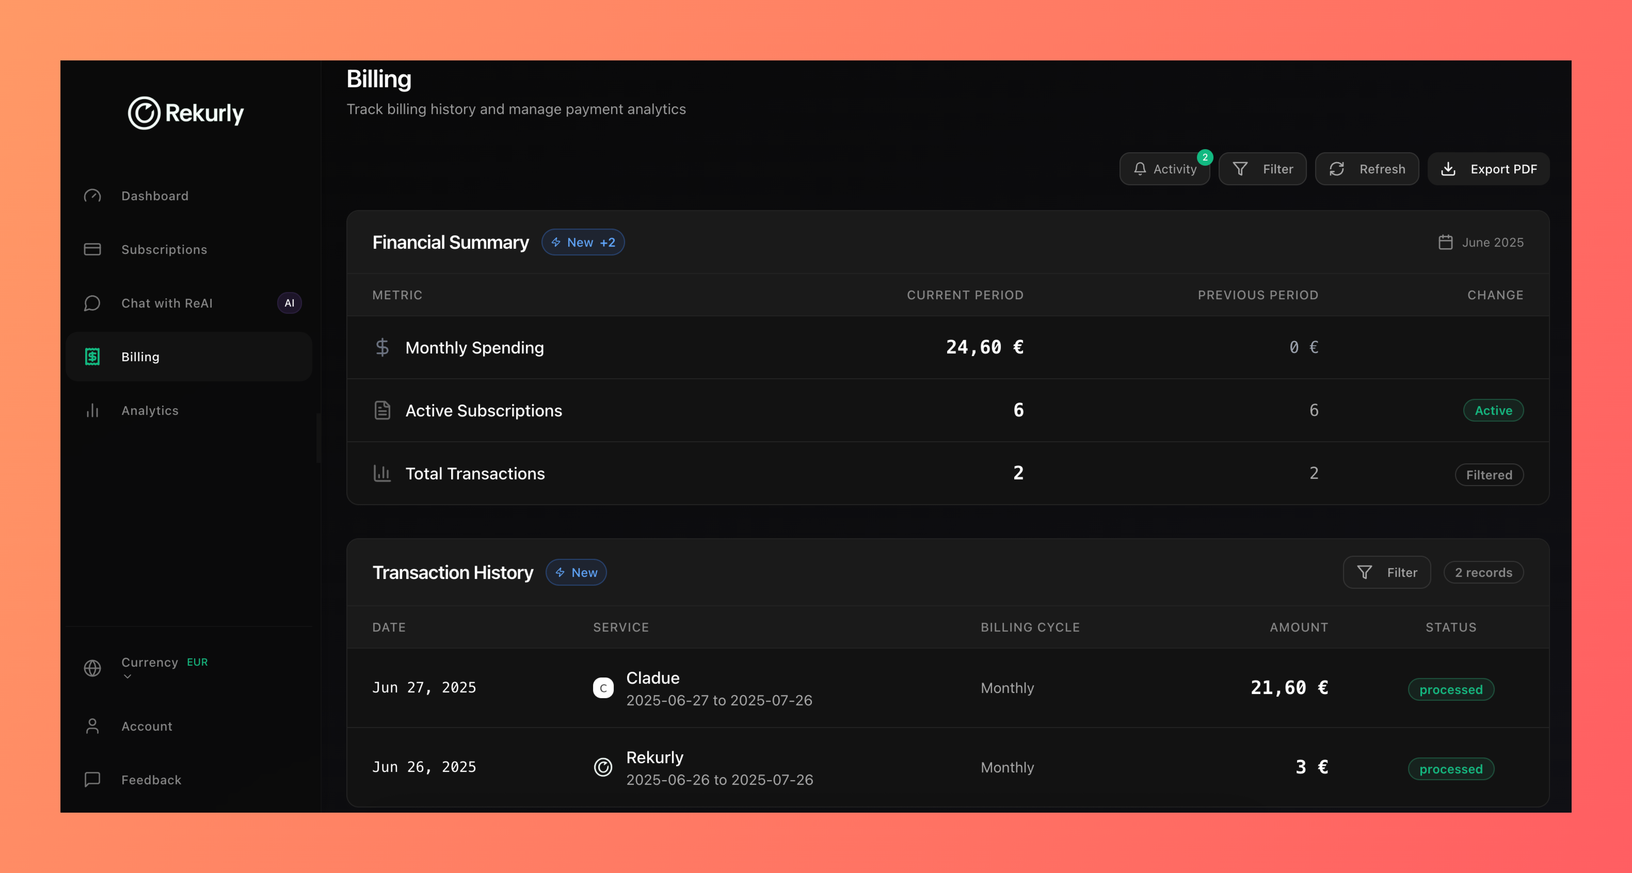Click the green notification badge showing 2

click(x=1205, y=157)
